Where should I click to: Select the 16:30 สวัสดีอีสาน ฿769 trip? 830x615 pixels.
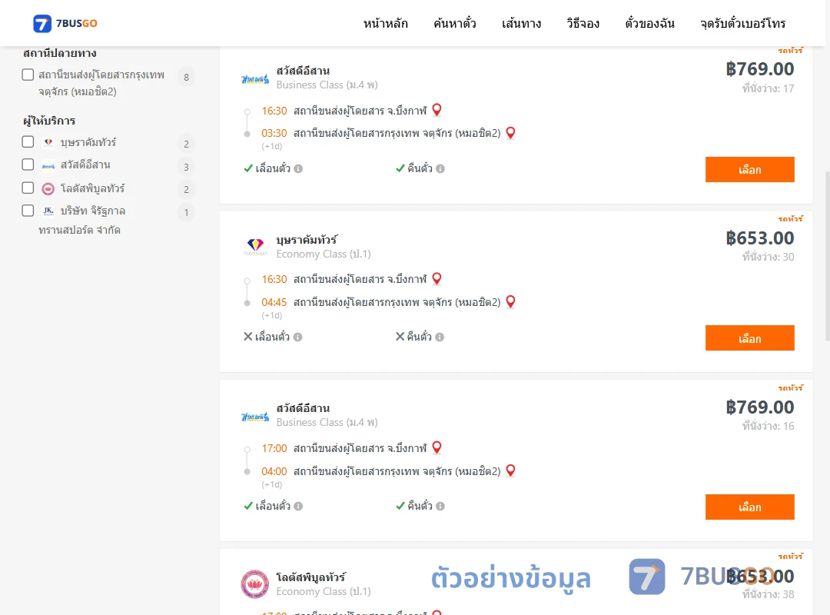click(x=749, y=169)
